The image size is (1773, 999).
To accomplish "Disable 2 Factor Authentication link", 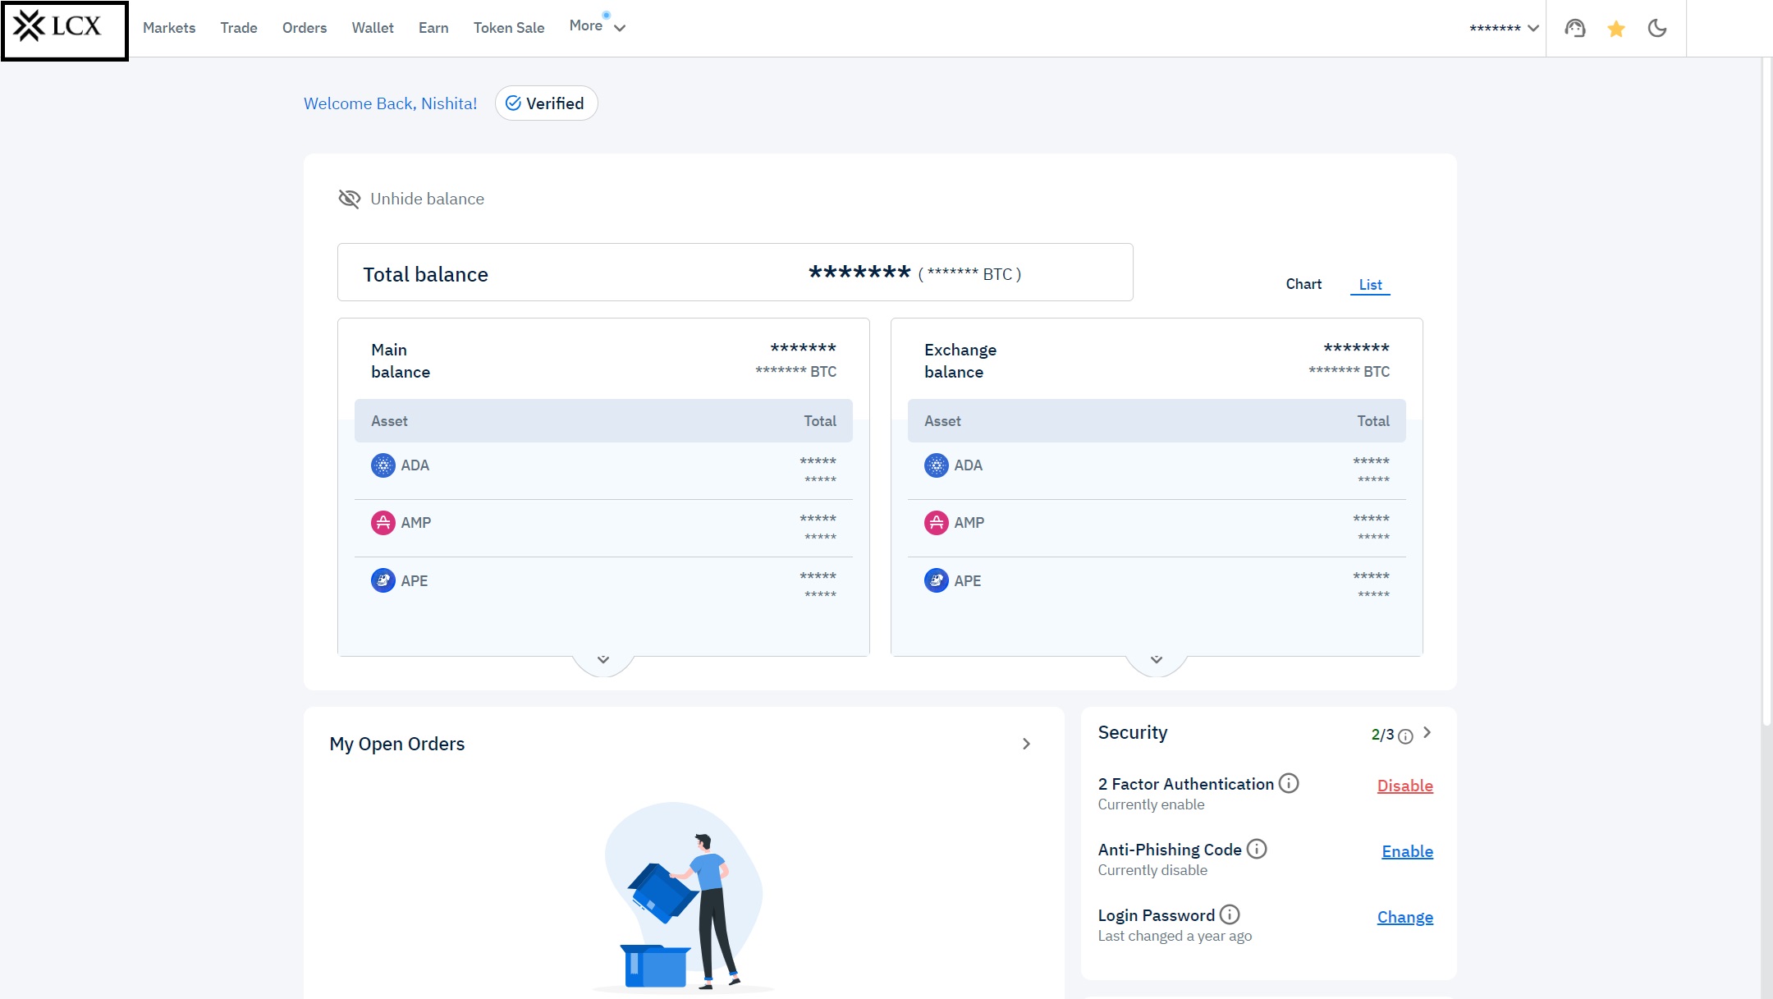I will [1404, 786].
